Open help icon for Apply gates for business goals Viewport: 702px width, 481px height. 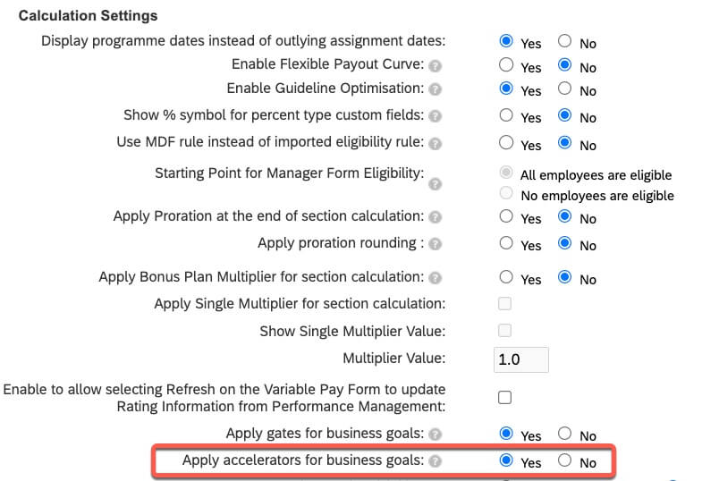[435, 434]
